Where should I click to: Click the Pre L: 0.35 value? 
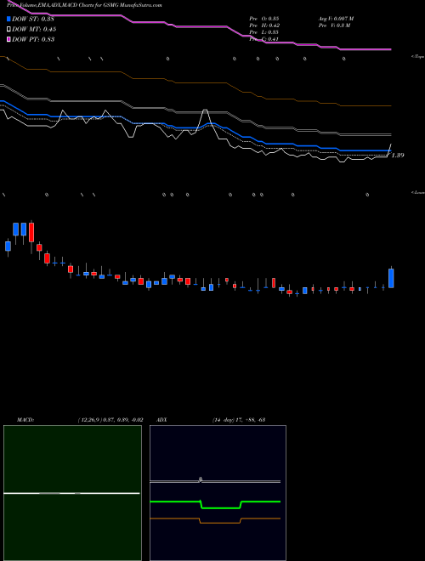point(264,32)
